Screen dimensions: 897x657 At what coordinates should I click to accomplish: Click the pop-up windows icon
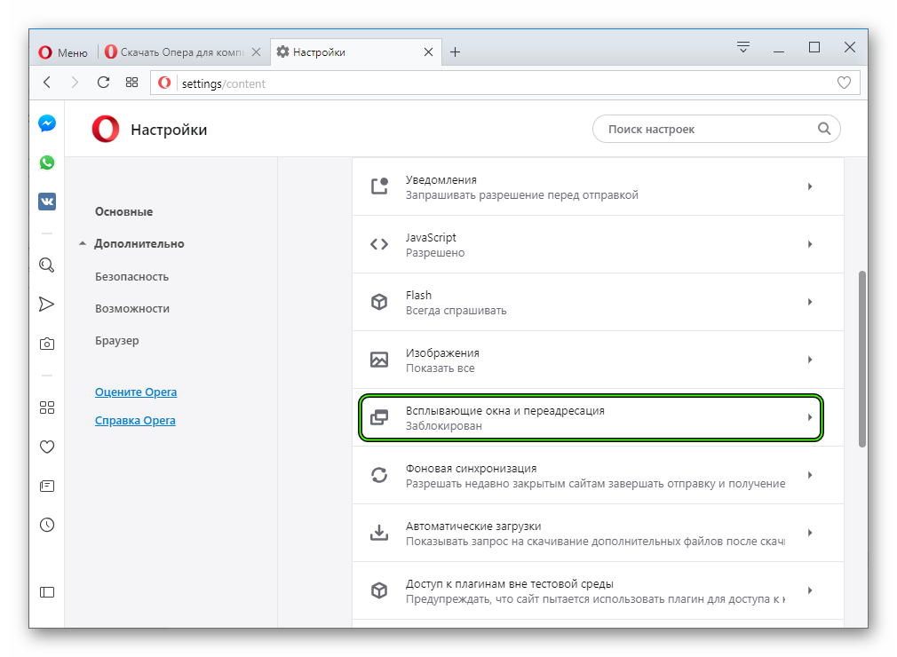pos(379,417)
